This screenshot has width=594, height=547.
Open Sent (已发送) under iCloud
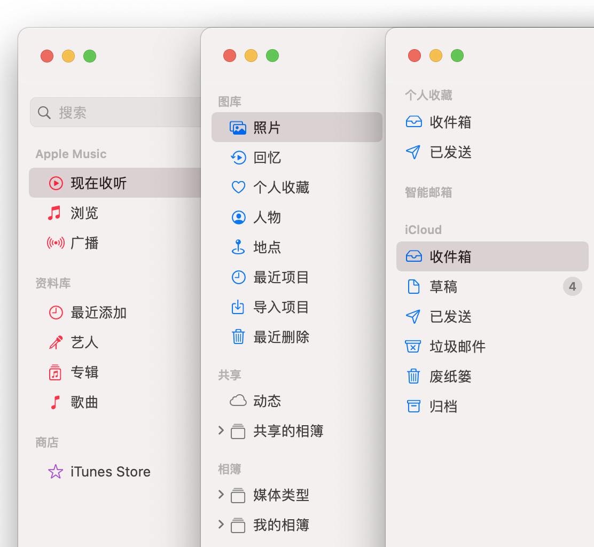450,317
